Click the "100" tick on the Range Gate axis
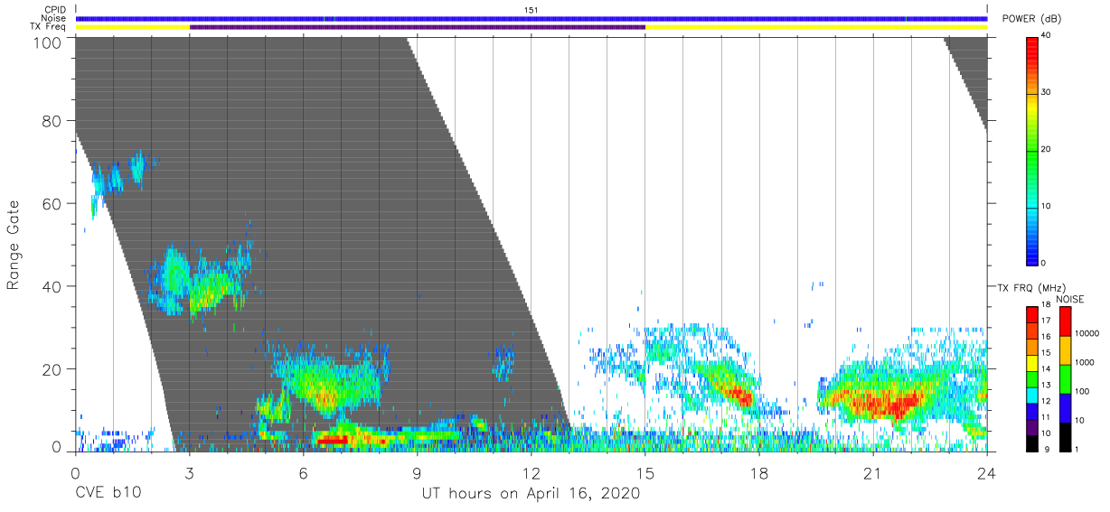1110x512 pixels. [x=47, y=42]
